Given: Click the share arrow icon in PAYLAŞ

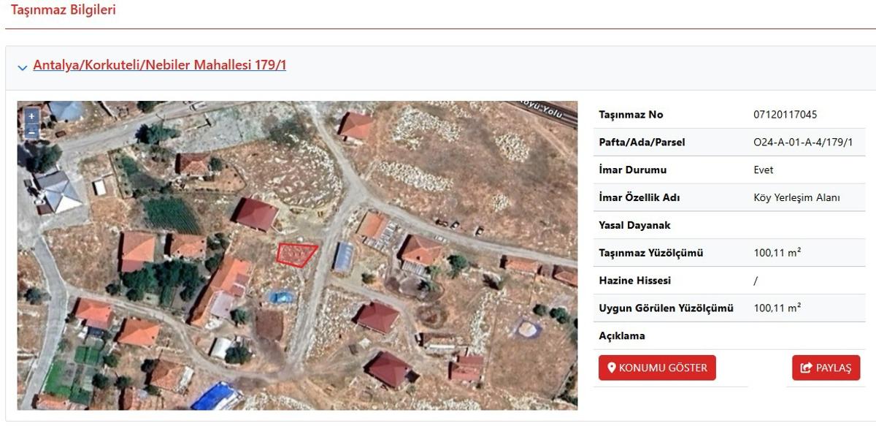Looking at the screenshot, I should (x=806, y=368).
